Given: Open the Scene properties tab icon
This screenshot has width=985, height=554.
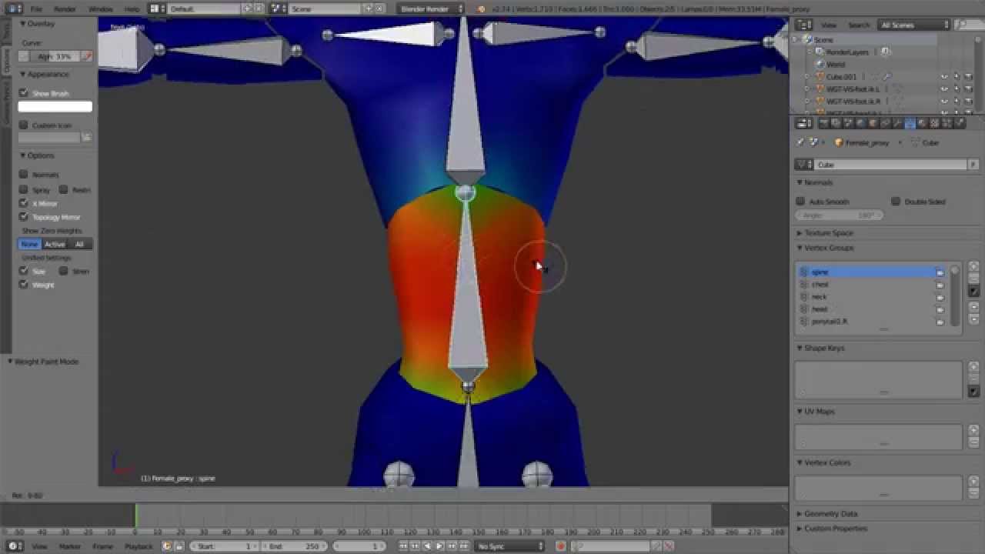Looking at the screenshot, I should (848, 123).
